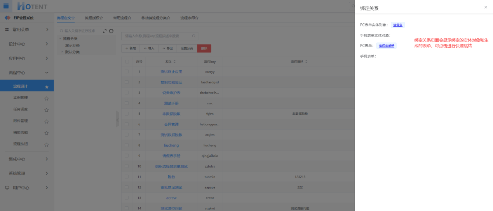The width and height of the screenshot is (493, 211).
Task: Expand the 设计中心 sidebar section
Action: [47, 44]
